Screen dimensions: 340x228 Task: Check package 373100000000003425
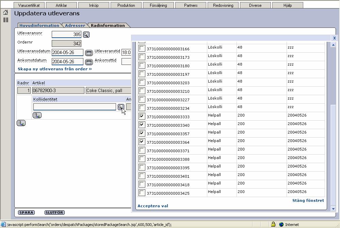(x=142, y=192)
